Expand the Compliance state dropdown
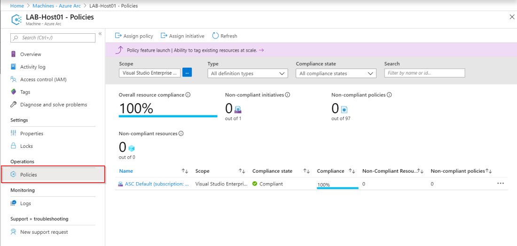The height and width of the screenshot is (246, 517). tap(336, 73)
